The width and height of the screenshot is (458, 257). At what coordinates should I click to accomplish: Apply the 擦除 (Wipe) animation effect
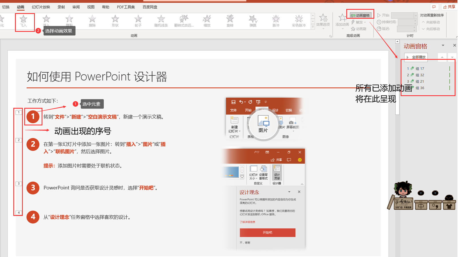coord(92,21)
